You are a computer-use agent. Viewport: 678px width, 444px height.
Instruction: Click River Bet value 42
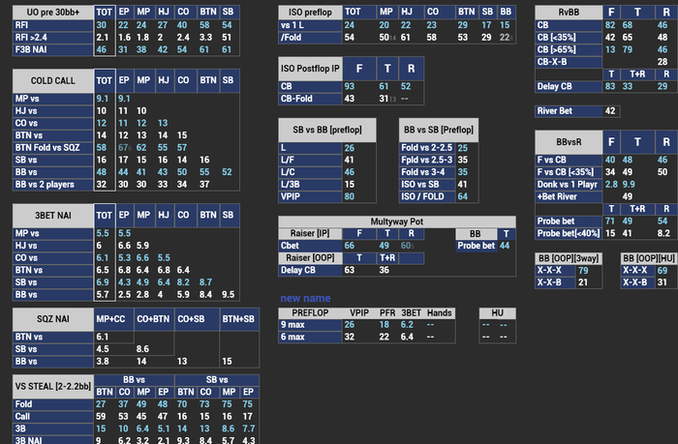(610, 111)
